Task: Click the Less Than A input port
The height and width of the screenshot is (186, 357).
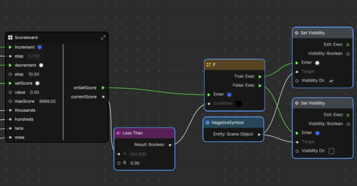Action: tap(119, 154)
